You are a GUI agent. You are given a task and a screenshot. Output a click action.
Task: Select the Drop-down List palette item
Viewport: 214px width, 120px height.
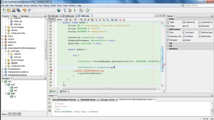point(174,36)
